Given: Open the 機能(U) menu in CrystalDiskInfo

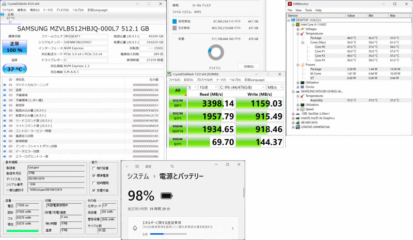Looking at the screenshot, I should click(35, 10).
